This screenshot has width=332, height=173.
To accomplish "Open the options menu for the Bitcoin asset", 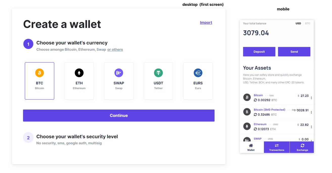I will (x=311, y=98).
